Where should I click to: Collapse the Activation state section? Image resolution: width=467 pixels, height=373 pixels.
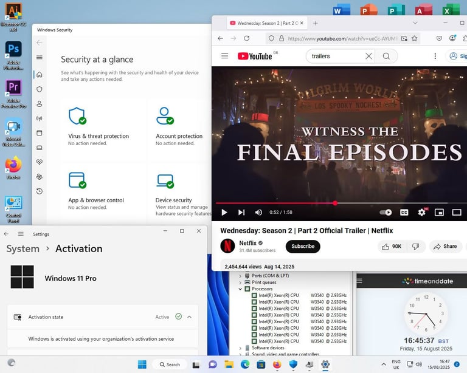[x=190, y=317]
